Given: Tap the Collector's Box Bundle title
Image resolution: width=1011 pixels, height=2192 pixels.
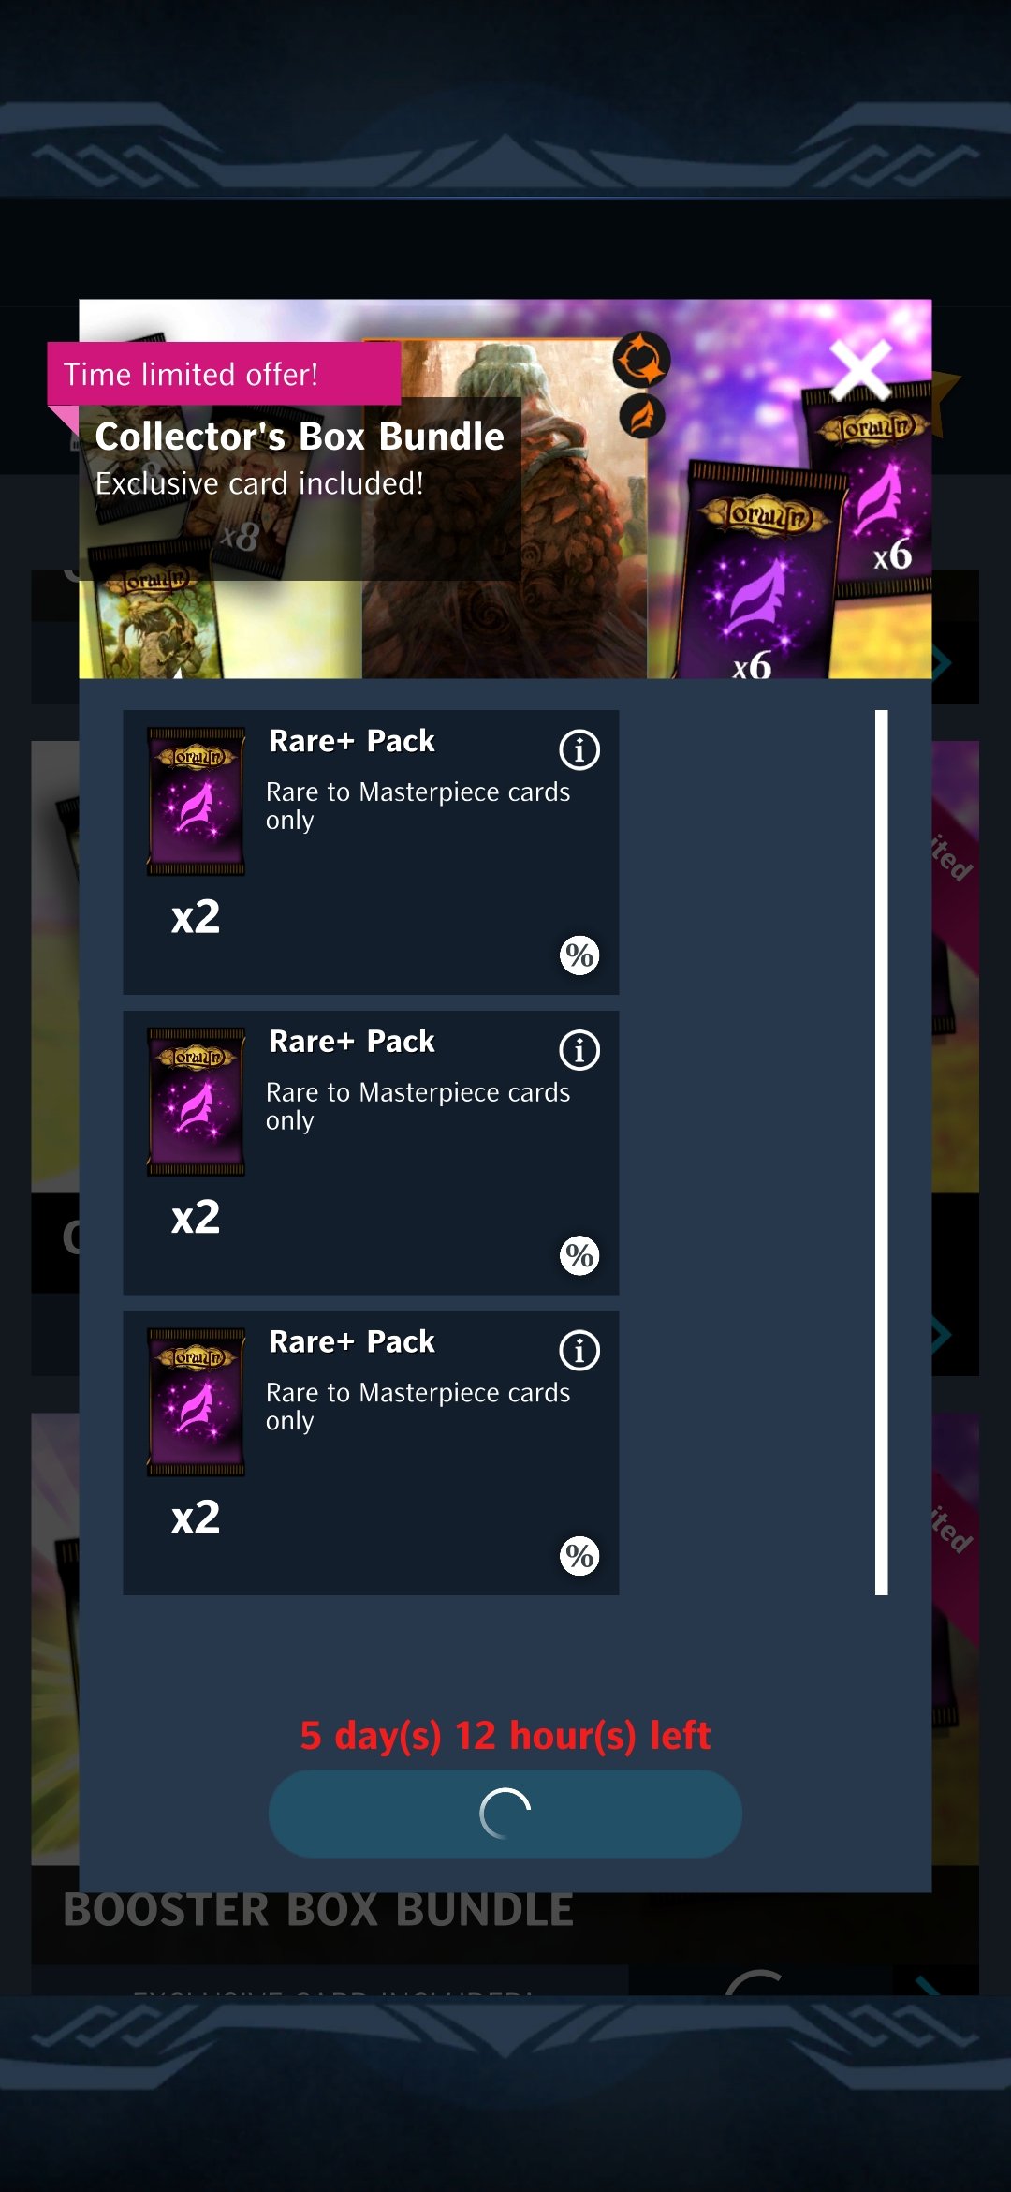Looking at the screenshot, I should click(x=300, y=437).
